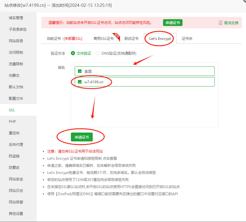Open SSL settings in the sidebar

point(12,110)
